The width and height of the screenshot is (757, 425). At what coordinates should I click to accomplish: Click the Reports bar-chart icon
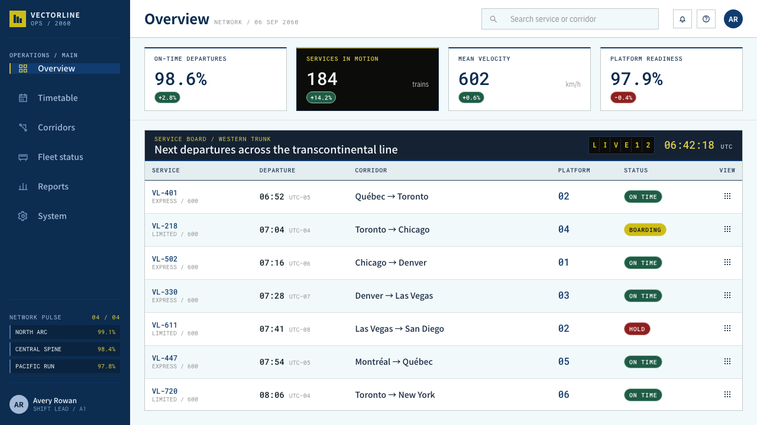click(23, 187)
